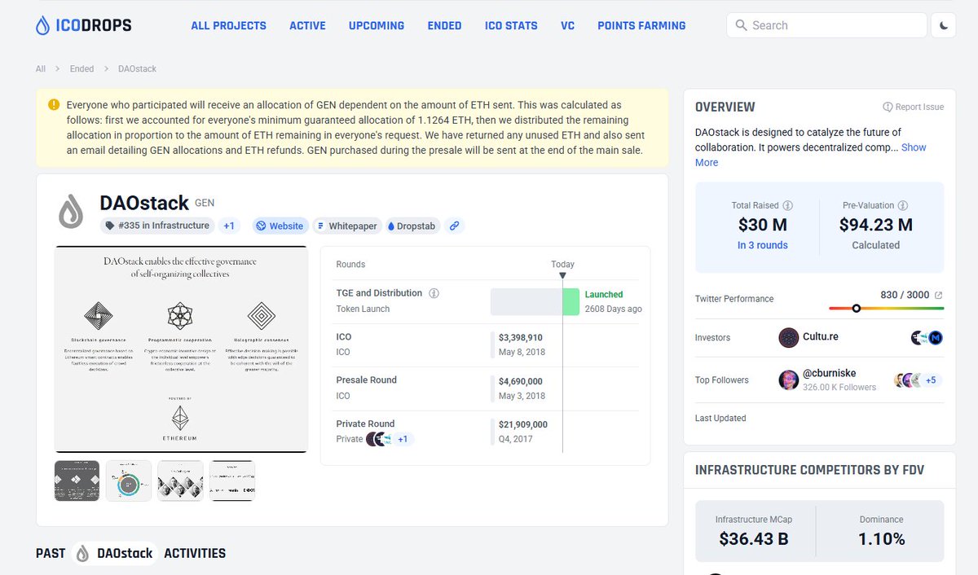Open the DAOstack Website link
Image resolution: width=978 pixels, height=575 pixels.
click(x=280, y=226)
